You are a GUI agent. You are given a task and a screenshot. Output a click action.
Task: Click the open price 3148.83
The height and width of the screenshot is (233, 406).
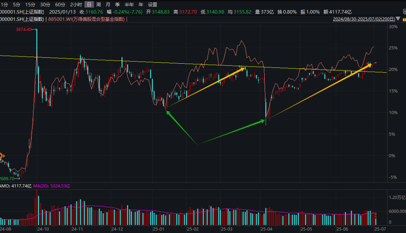click(x=161, y=12)
